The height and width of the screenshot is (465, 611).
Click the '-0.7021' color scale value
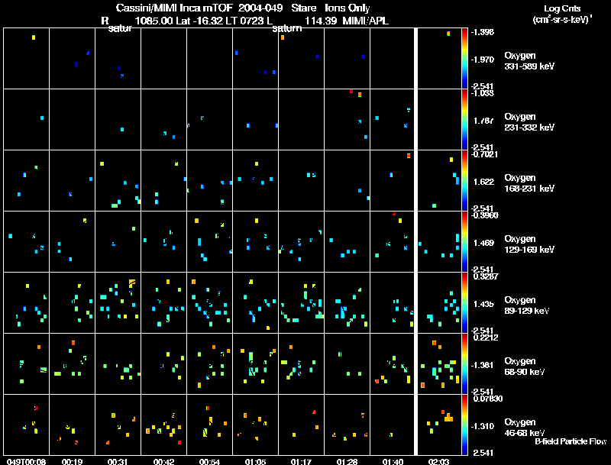484,154
